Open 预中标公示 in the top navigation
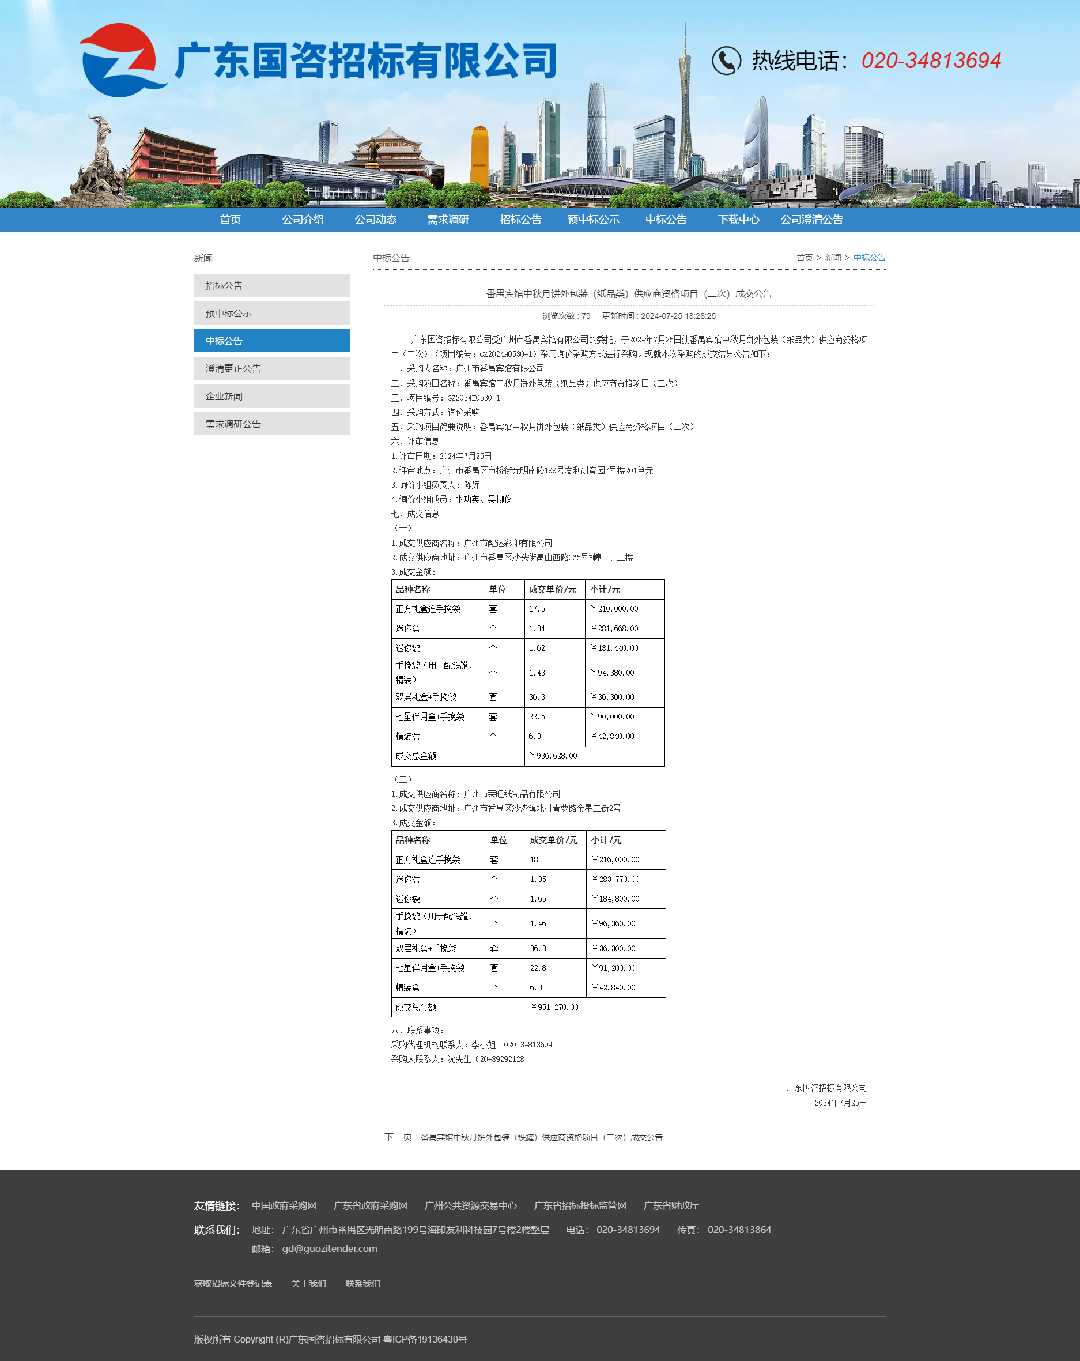 [x=594, y=220]
